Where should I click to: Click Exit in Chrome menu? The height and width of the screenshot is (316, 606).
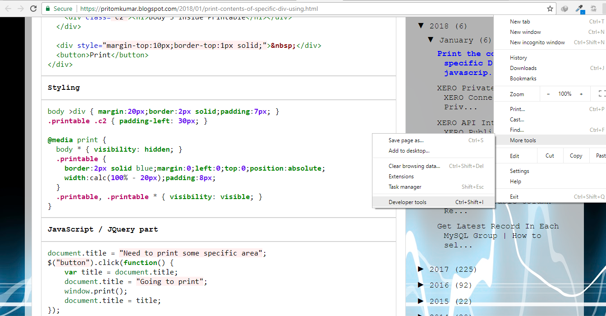tap(550, 197)
